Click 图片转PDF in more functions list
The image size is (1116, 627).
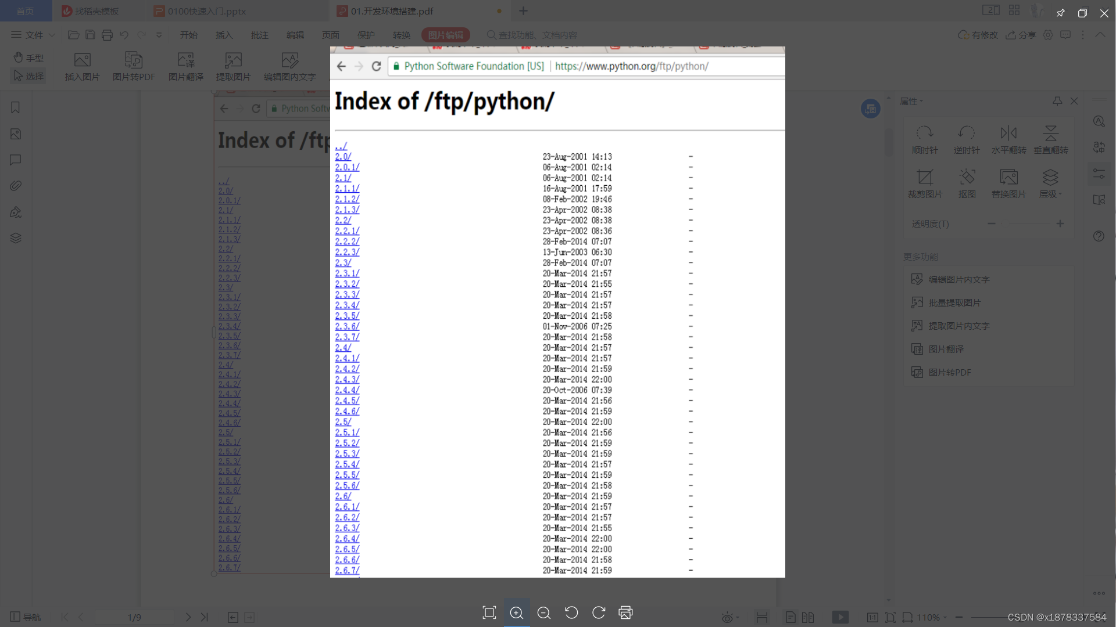(x=949, y=372)
